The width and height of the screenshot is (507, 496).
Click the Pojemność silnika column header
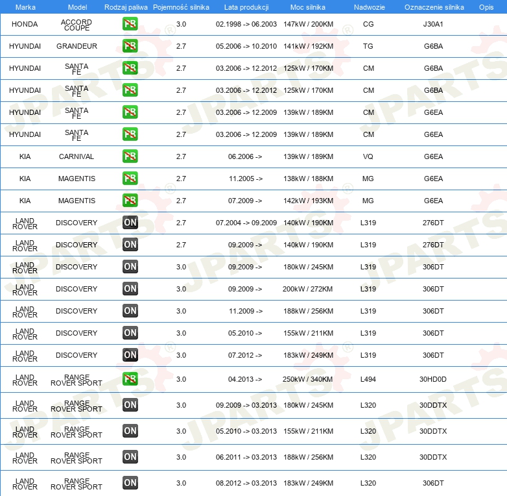pyautogui.click(x=181, y=7)
